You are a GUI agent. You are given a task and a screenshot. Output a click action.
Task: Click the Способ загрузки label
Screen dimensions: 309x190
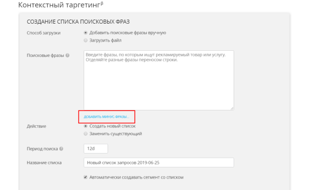click(44, 33)
